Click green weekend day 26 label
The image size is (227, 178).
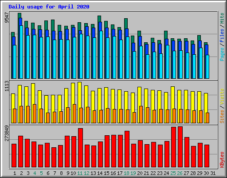tap(180, 173)
